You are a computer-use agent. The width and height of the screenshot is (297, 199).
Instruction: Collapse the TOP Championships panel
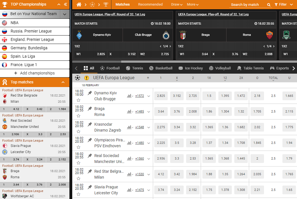click(x=59, y=4)
